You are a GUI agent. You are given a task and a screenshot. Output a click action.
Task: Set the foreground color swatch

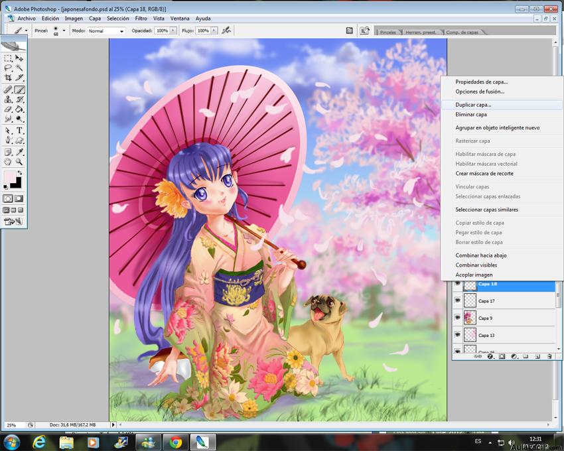9,176
